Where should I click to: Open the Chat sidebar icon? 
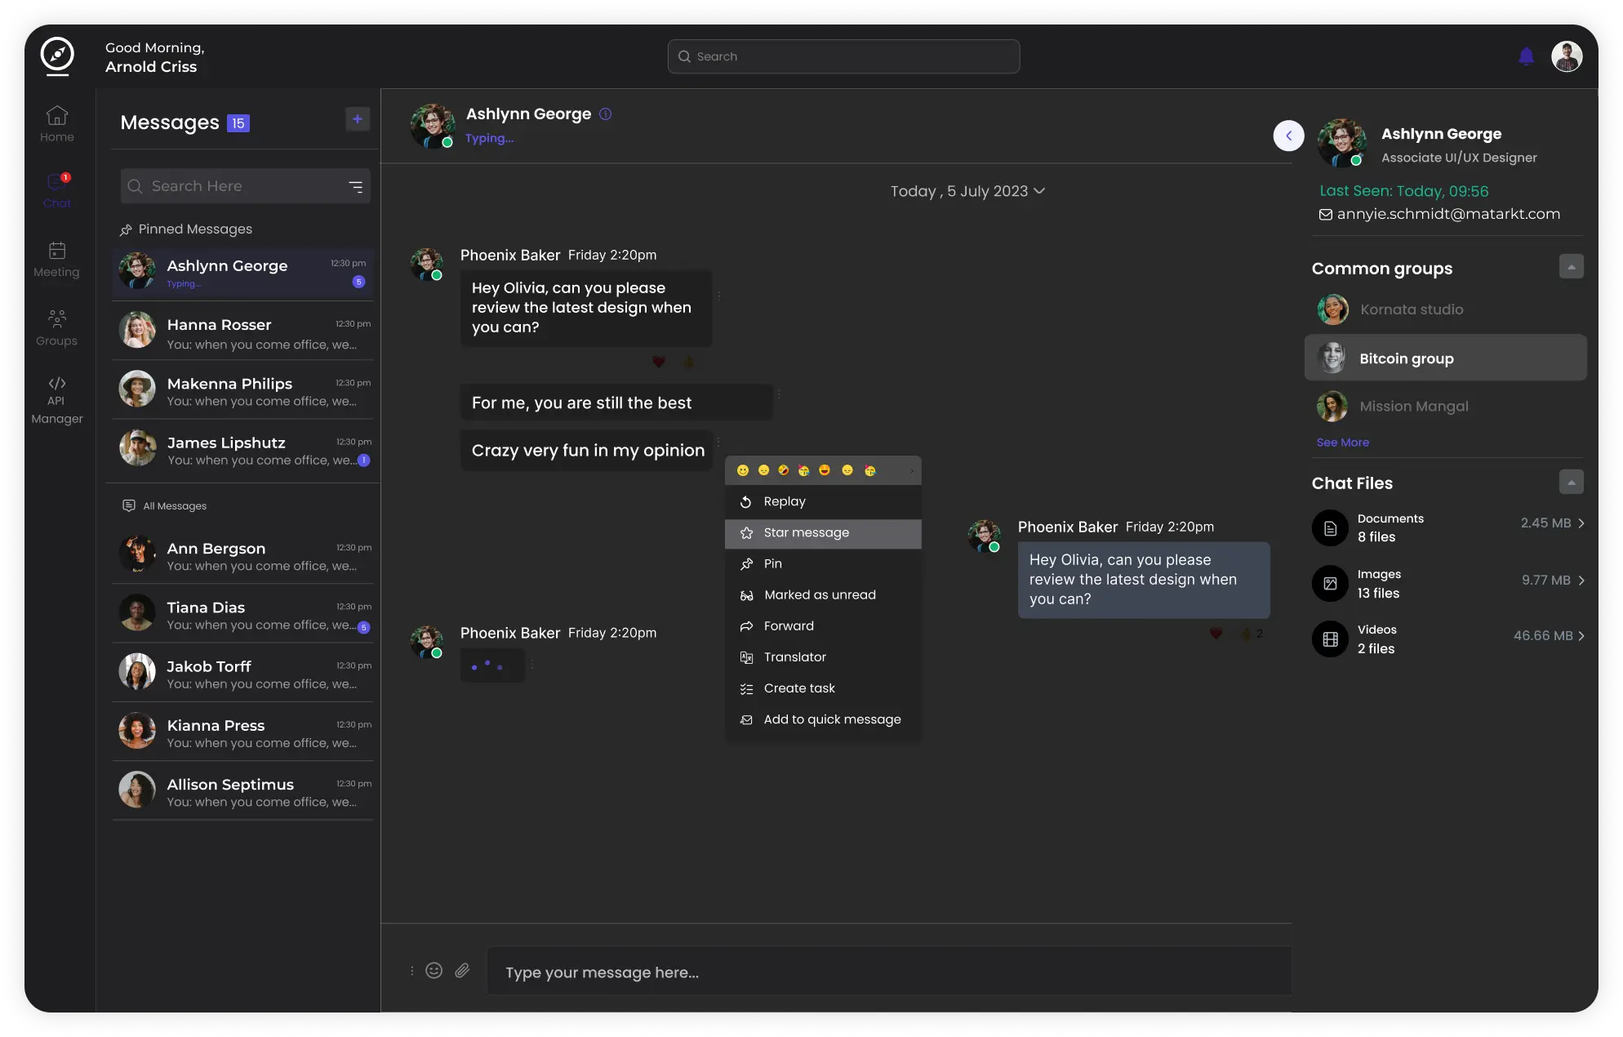coord(57,190)
